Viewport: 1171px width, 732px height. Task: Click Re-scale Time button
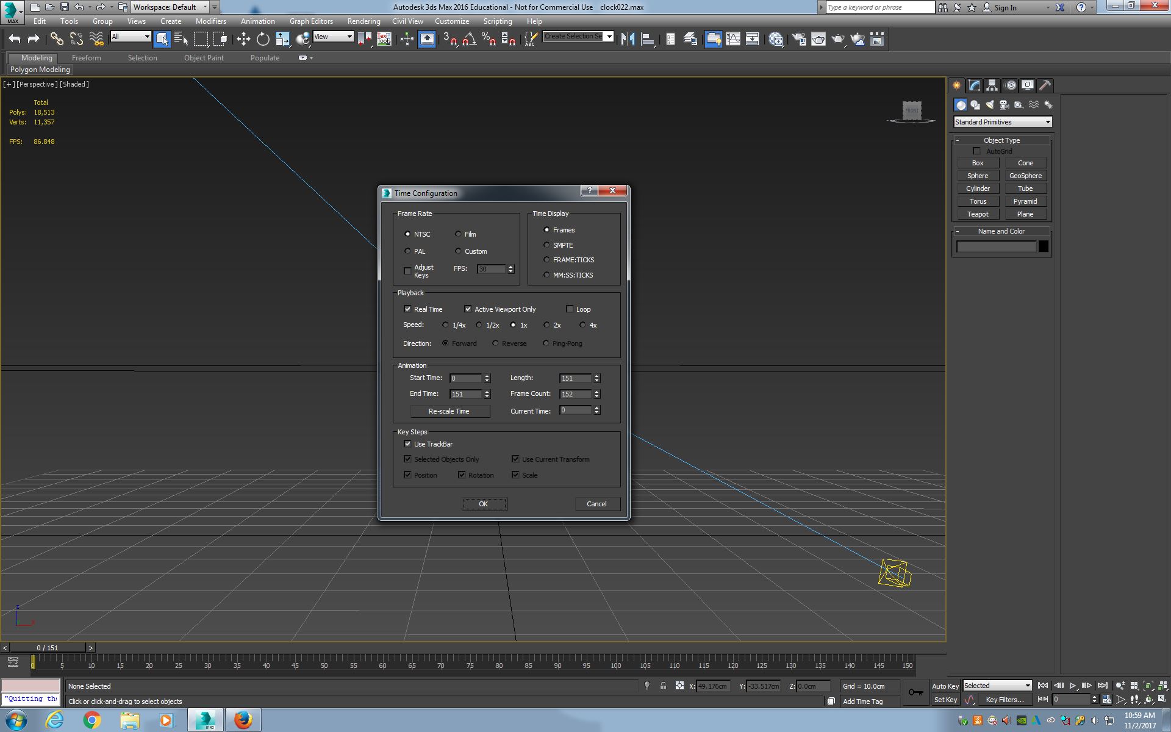click(x=448, y=411)
